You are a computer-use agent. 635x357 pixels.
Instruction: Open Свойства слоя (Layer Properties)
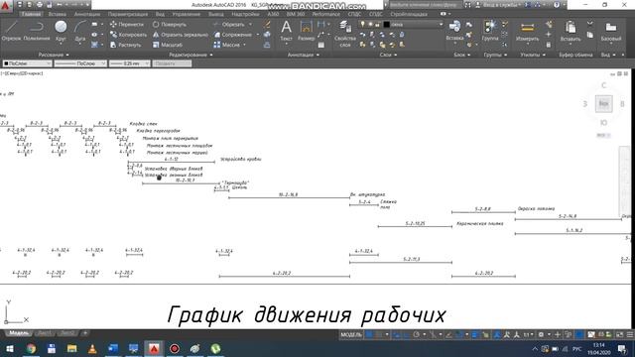point(345,33)
